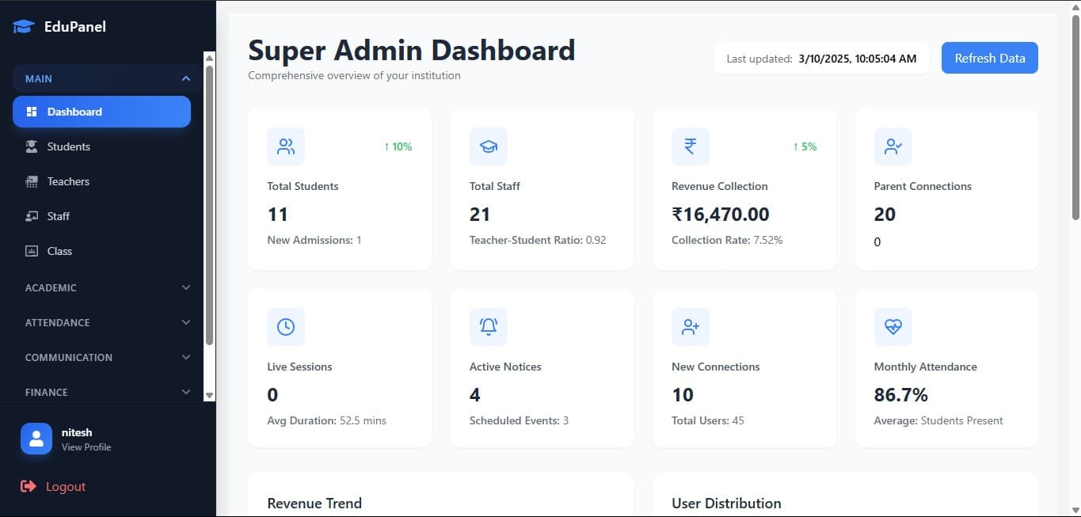Expand the ATTENDANCE sidebar section
The width and height of the screenshot is (1081, 517).
pyautogui.click(x=108, y=322)
